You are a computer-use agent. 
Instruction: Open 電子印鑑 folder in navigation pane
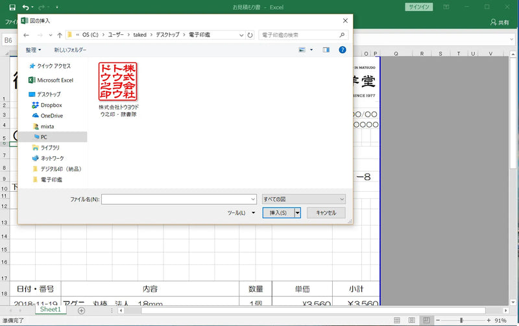47,180
